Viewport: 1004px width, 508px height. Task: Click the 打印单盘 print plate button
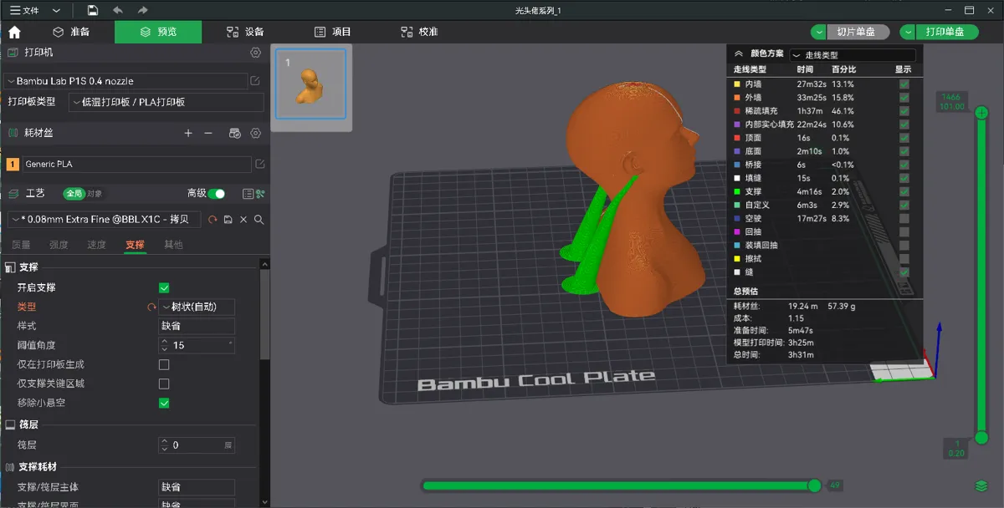(946, 32)
